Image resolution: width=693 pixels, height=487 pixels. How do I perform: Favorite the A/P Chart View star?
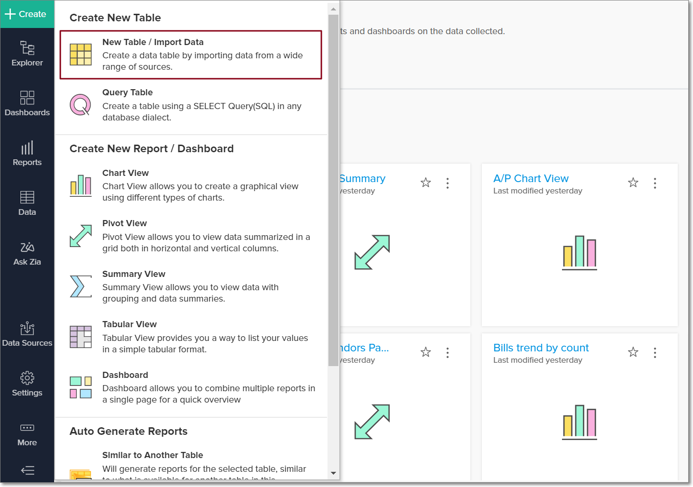(633, 183)
